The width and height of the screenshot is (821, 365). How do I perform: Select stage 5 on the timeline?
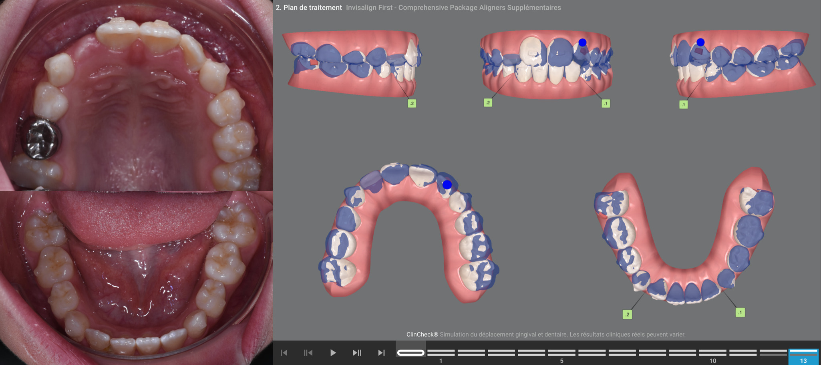(562, 353)
